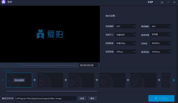Click the 视频编码 label
The height and width of the screenshot is (103, 178).
point(110,26)
